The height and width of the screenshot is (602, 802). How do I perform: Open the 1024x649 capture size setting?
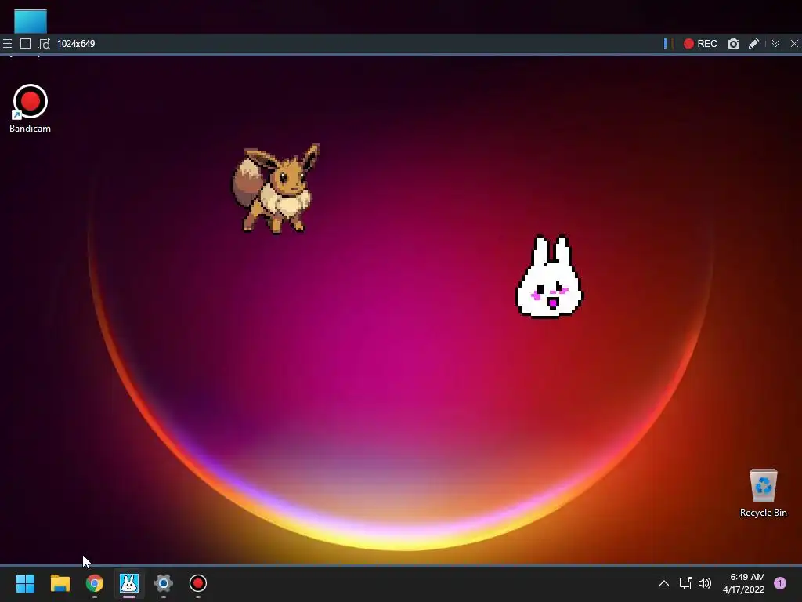tap(76, 44)
